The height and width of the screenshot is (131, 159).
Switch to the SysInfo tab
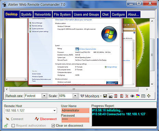pyautogui.click(x=26, y=14)
